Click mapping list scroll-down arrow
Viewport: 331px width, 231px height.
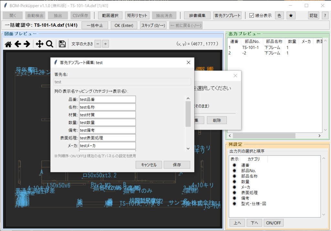tap(188, 149)
